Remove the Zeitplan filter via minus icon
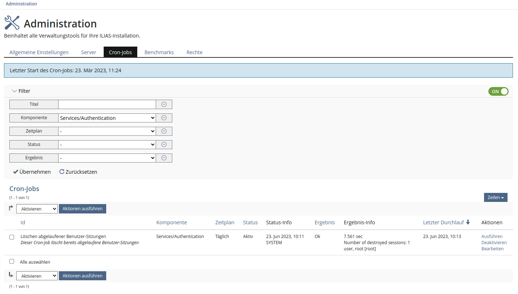 pyautogui.click(x=164, y=131)
